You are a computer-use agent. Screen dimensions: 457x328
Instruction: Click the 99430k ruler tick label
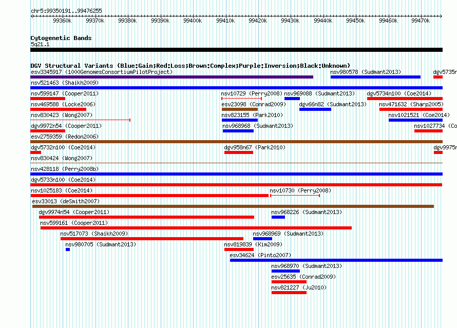click(x=290, y=21)
